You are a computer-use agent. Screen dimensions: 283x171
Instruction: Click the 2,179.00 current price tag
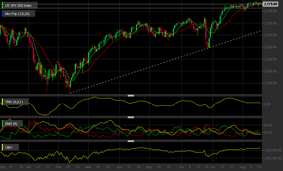click(270, 4)
